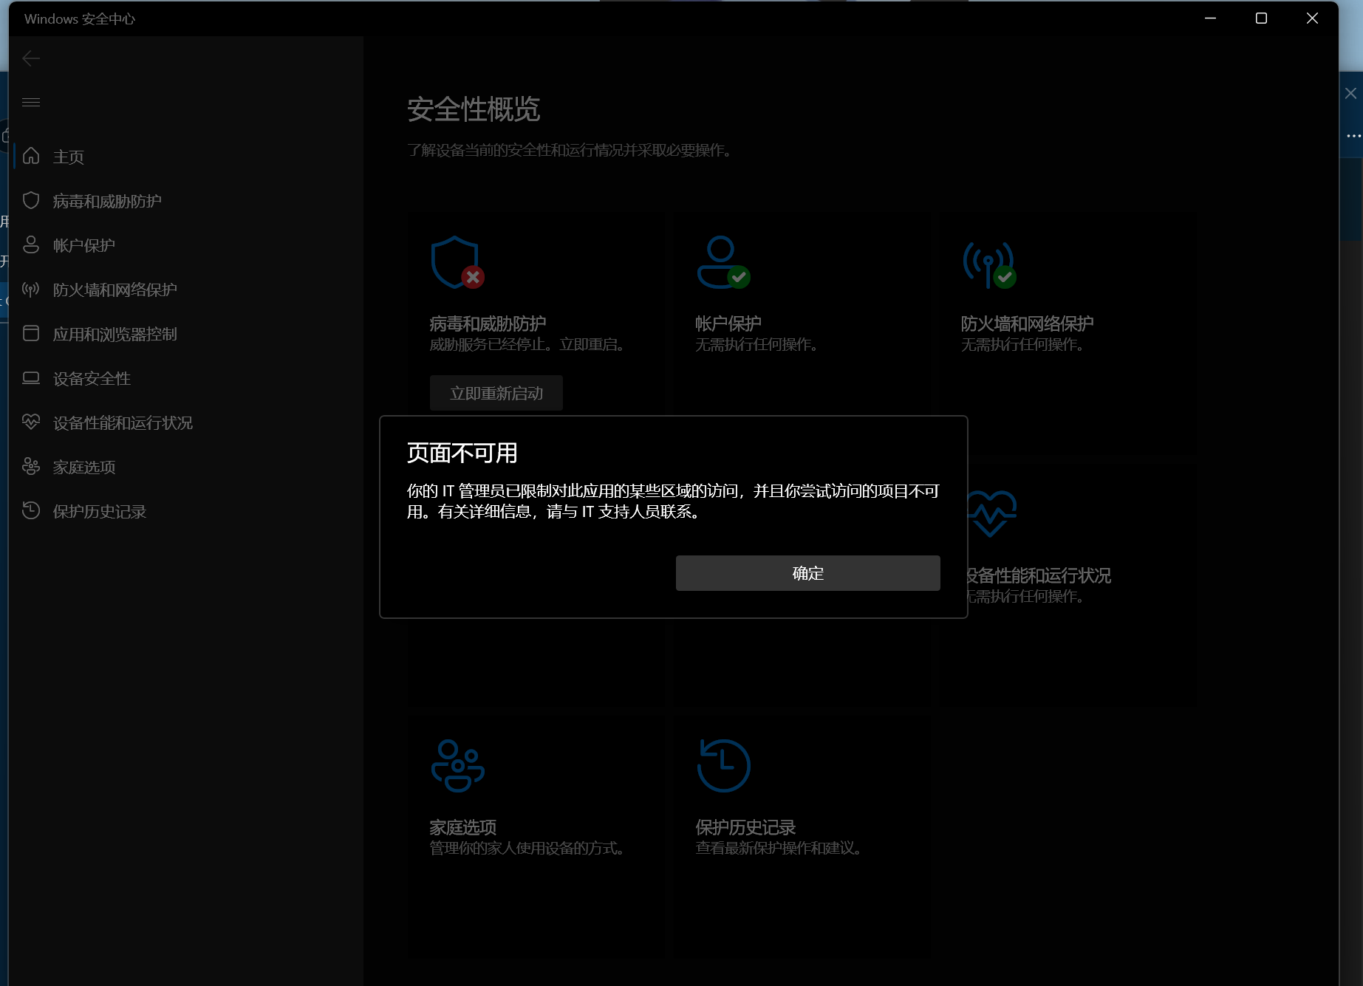Click the window icon beside 应用和浏览器控制
The width and height of the screenshot is (1363, 986).
[x=31, y=333]
